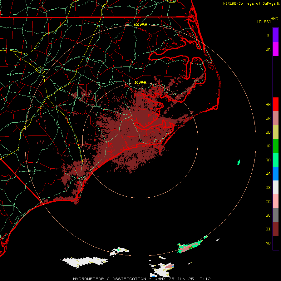Click the brown BI legend swatch
The height and width of the screenshot is (281, 281).
coord(276,229)
